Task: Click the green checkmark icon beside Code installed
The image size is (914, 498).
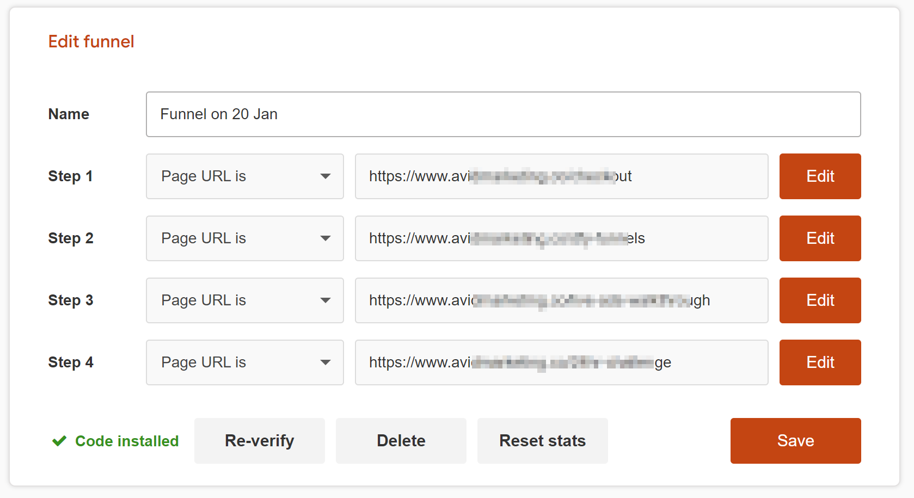Action: click(59, 441)
